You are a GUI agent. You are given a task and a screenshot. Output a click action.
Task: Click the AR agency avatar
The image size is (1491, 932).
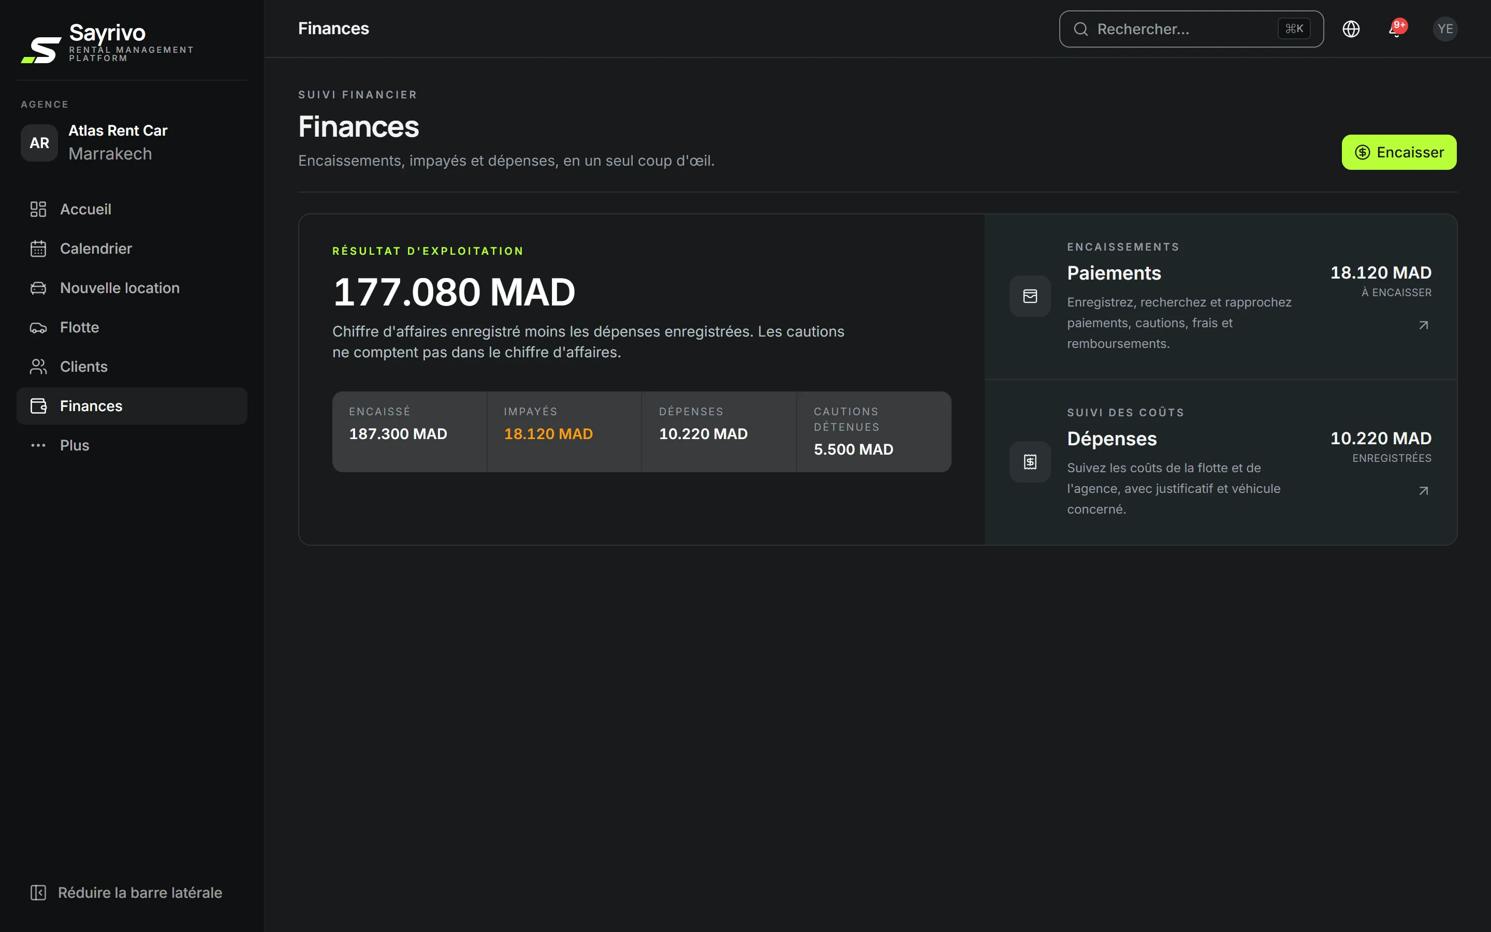click(x=39, y=143)
